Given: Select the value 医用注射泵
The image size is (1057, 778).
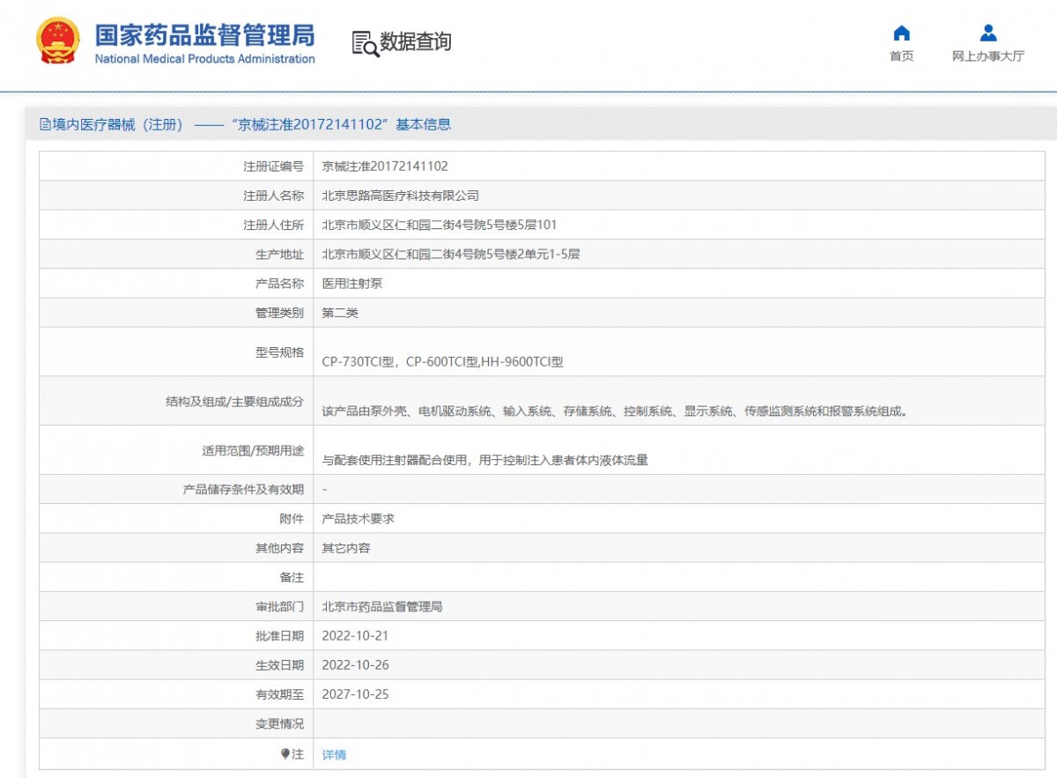Looking at the screenshot, I should point(352,284).
